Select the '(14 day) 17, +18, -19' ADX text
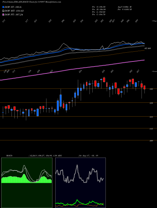Image resolution: width=157 pixels, height=208 pixels. (88, 156)
